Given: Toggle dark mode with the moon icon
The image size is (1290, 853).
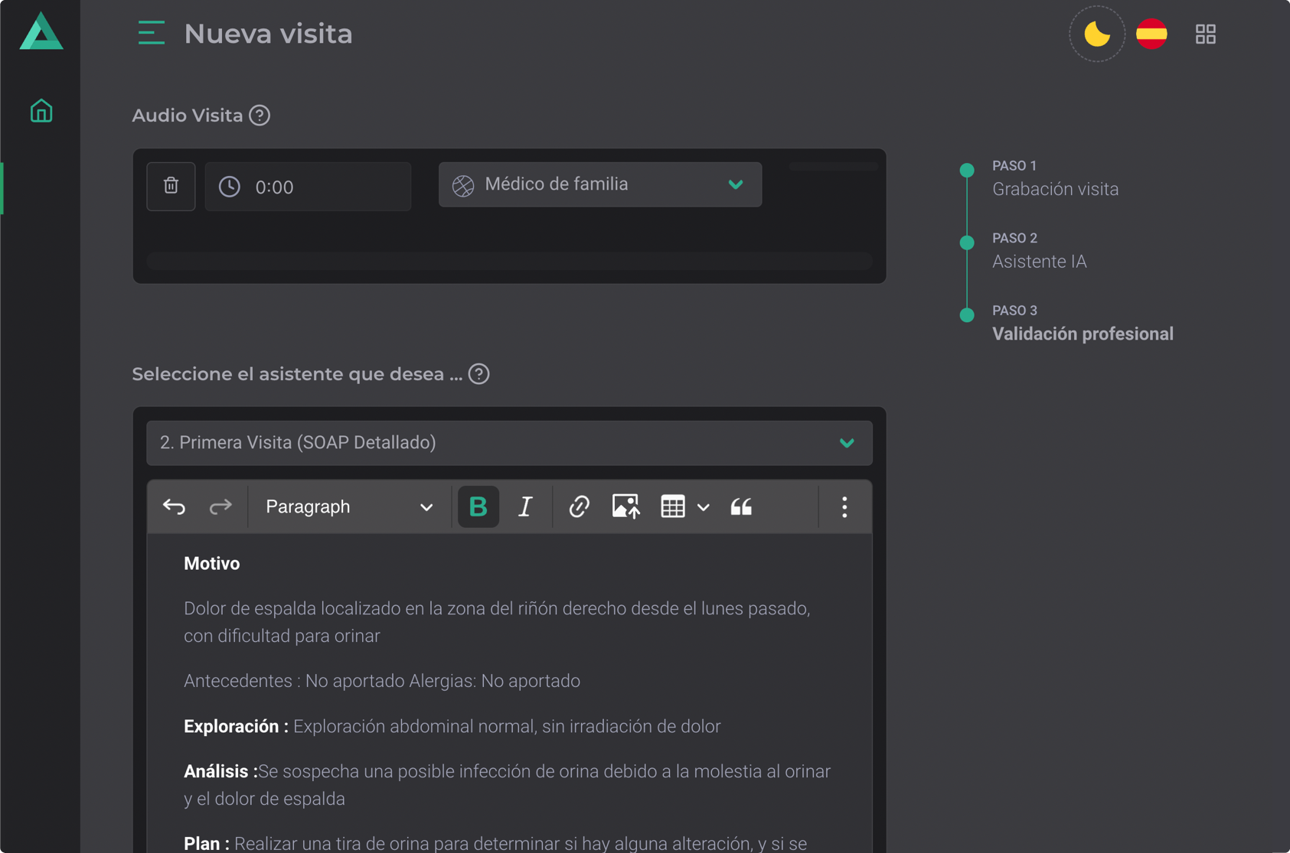Looking at the screenshot, I should point(1096,34).
